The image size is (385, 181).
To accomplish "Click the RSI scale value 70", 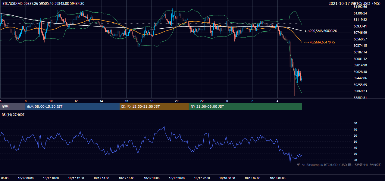I will point(355,129).
